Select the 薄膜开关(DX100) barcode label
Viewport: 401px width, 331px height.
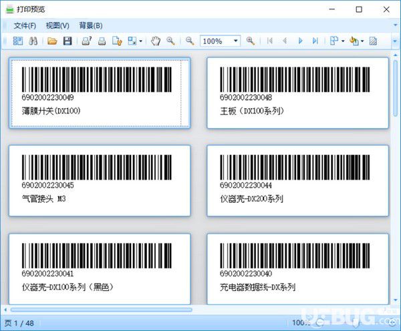(100, 93)
